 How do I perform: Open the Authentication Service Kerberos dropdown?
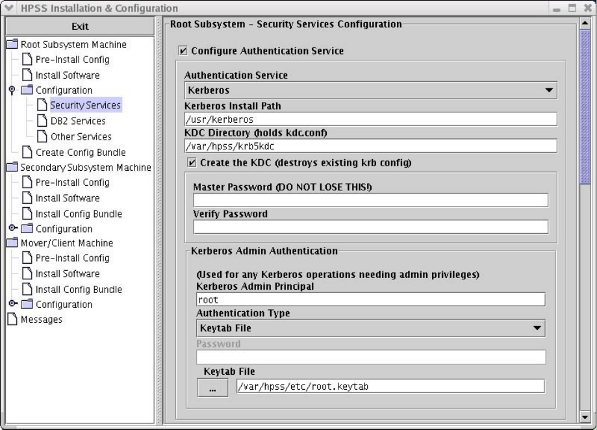pos(370,90)
